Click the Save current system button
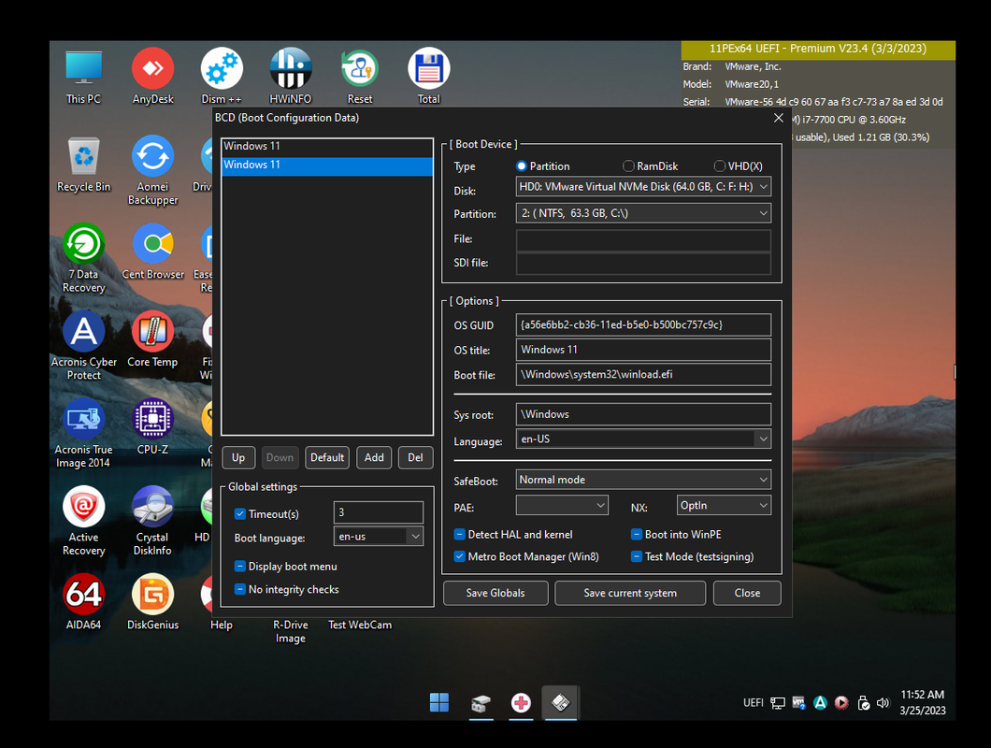 630,593
